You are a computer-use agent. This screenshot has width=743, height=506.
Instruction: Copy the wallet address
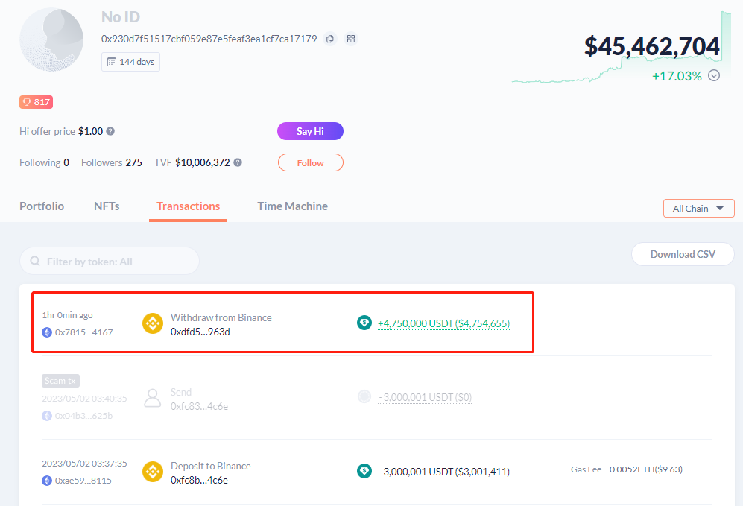(x=330, y=39)
